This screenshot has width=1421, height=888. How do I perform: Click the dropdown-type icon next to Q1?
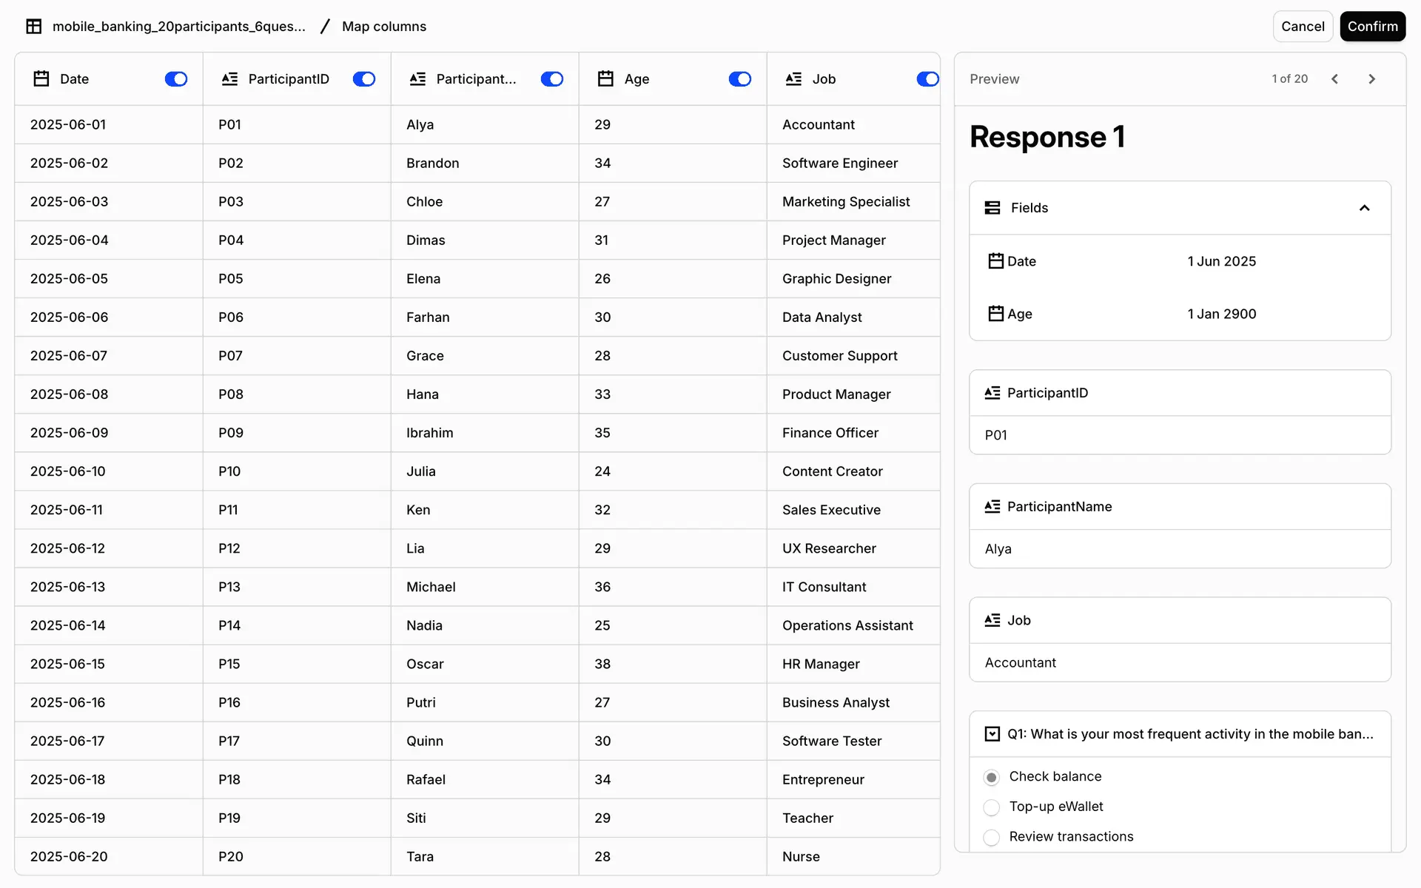(992, 734)
